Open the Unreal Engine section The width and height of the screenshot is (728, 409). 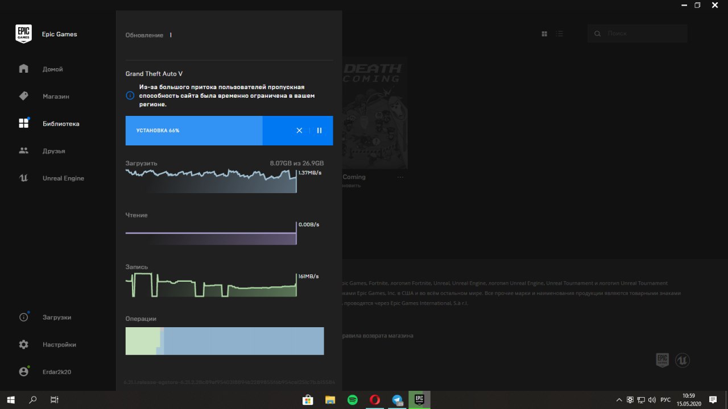click(63, 178)
